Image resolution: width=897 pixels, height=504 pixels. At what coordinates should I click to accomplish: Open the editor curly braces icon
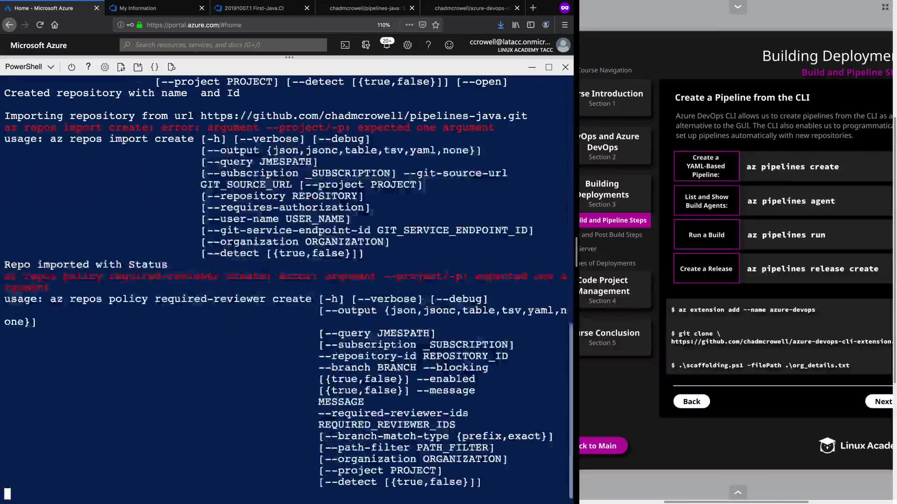(155, 67)
